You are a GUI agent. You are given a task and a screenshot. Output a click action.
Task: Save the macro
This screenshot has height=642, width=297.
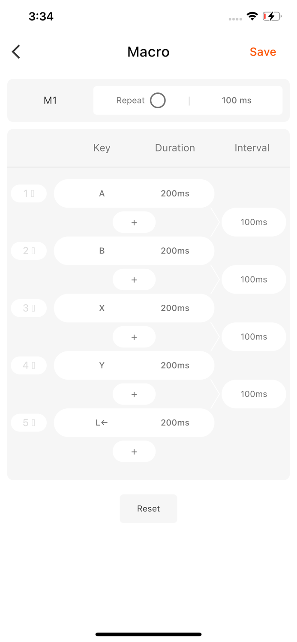(263, 52)
